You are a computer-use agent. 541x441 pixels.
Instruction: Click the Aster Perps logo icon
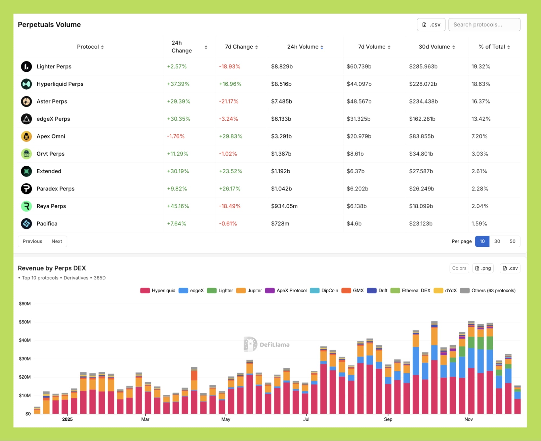click(26, 101)
